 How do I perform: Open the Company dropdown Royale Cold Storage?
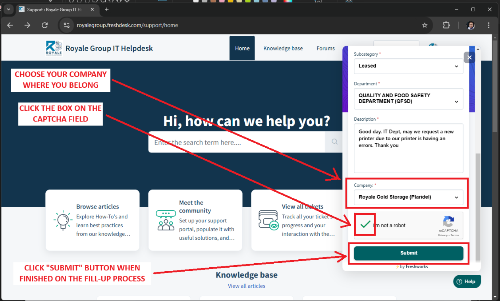(409, 197)
